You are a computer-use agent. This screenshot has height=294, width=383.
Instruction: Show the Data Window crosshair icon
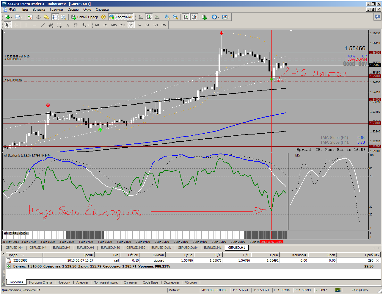(x=38, y=17)
